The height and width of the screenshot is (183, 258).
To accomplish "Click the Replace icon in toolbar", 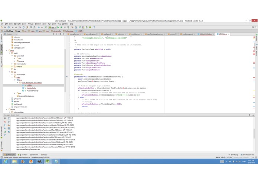I will click(x=35, y=27).
